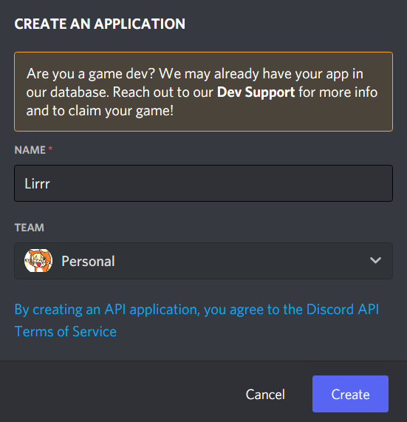Expand the team selector chevron arrow
407x422 pixels.
click(x=375, y=260)
